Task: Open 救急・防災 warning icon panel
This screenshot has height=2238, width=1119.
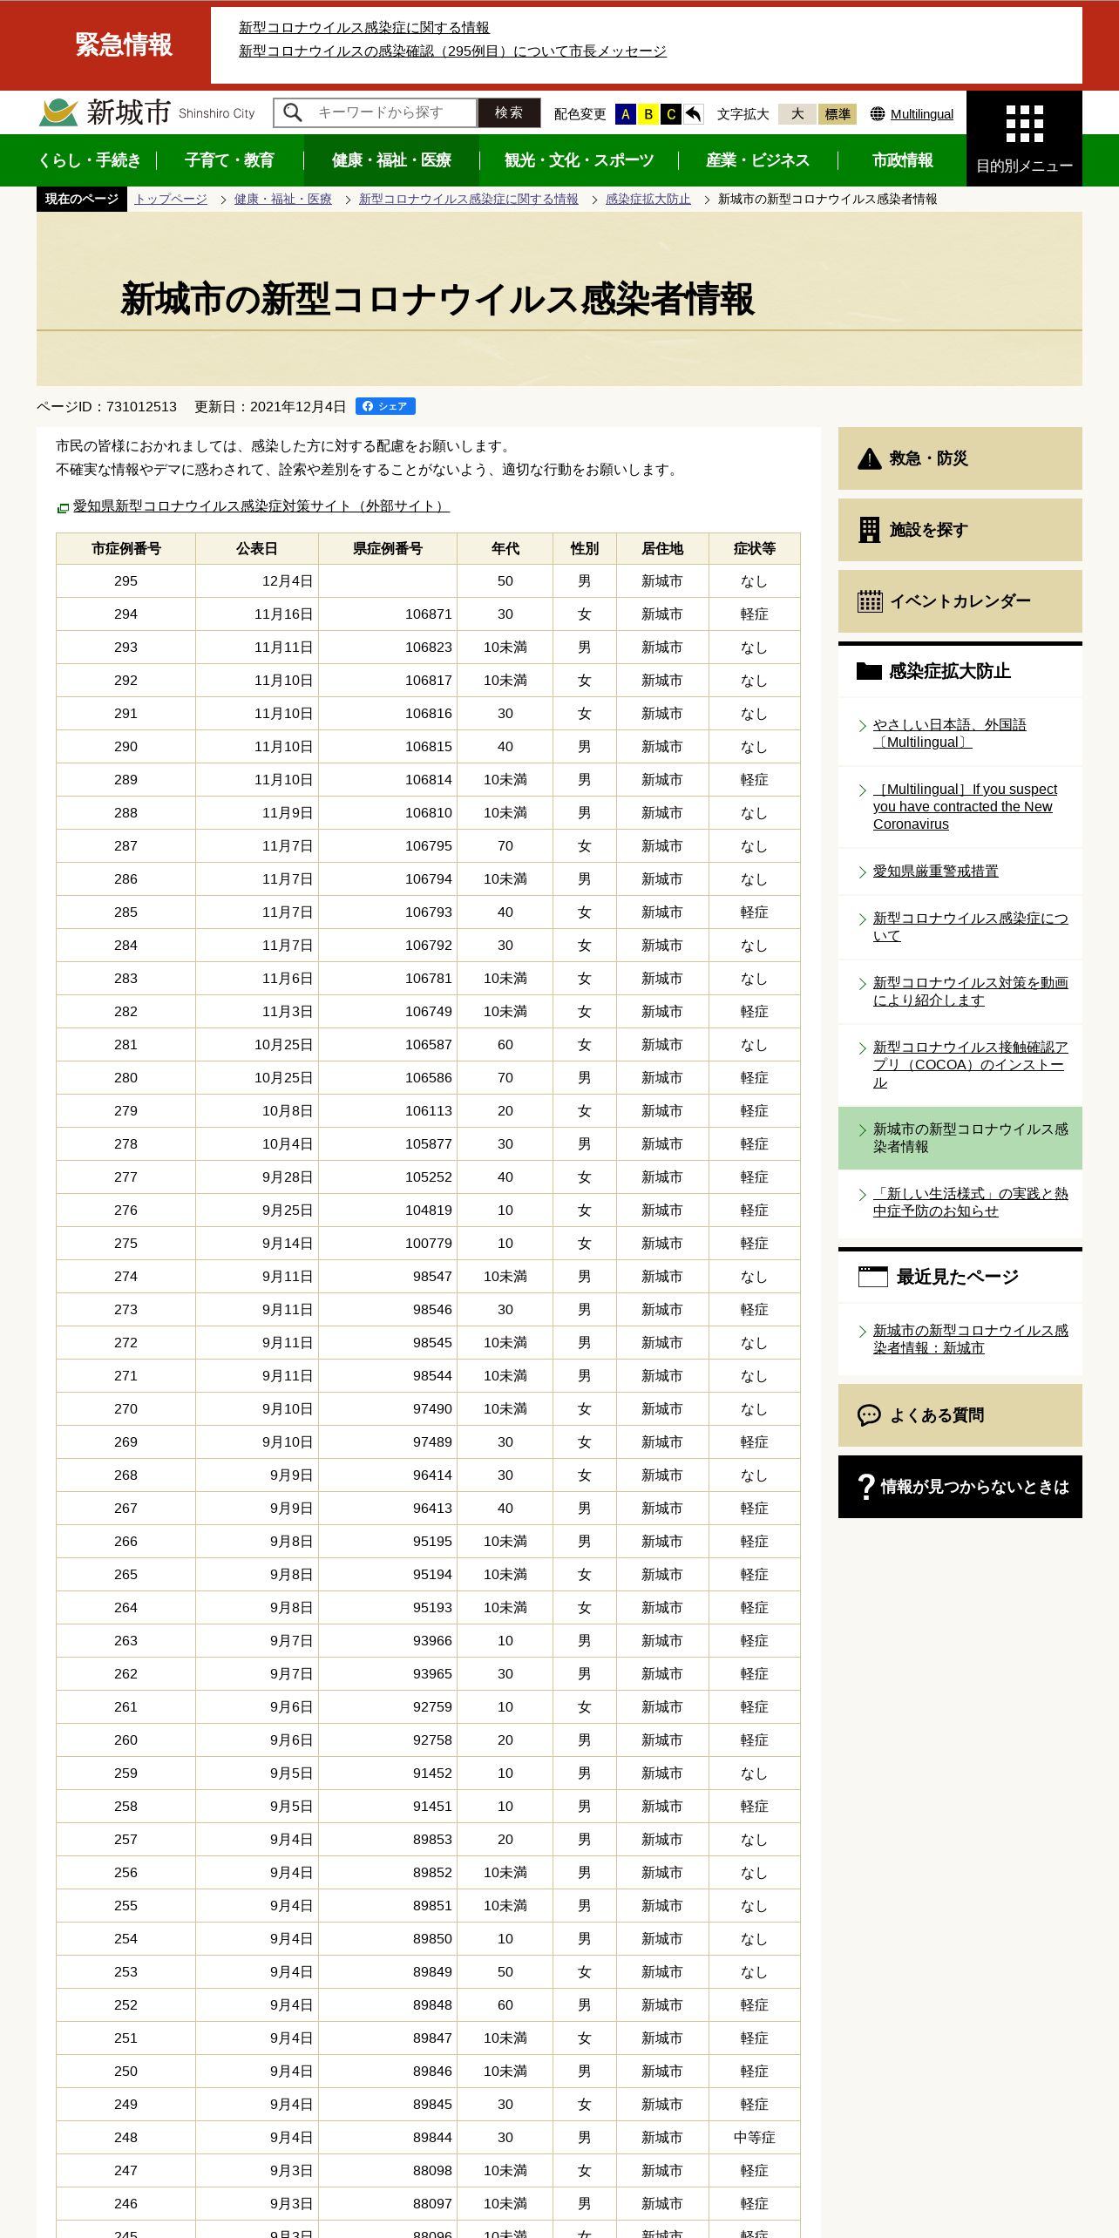Action: [960, 458]
